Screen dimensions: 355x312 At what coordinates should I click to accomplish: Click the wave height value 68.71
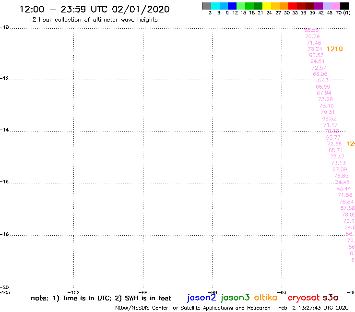(x=336, y=150)
